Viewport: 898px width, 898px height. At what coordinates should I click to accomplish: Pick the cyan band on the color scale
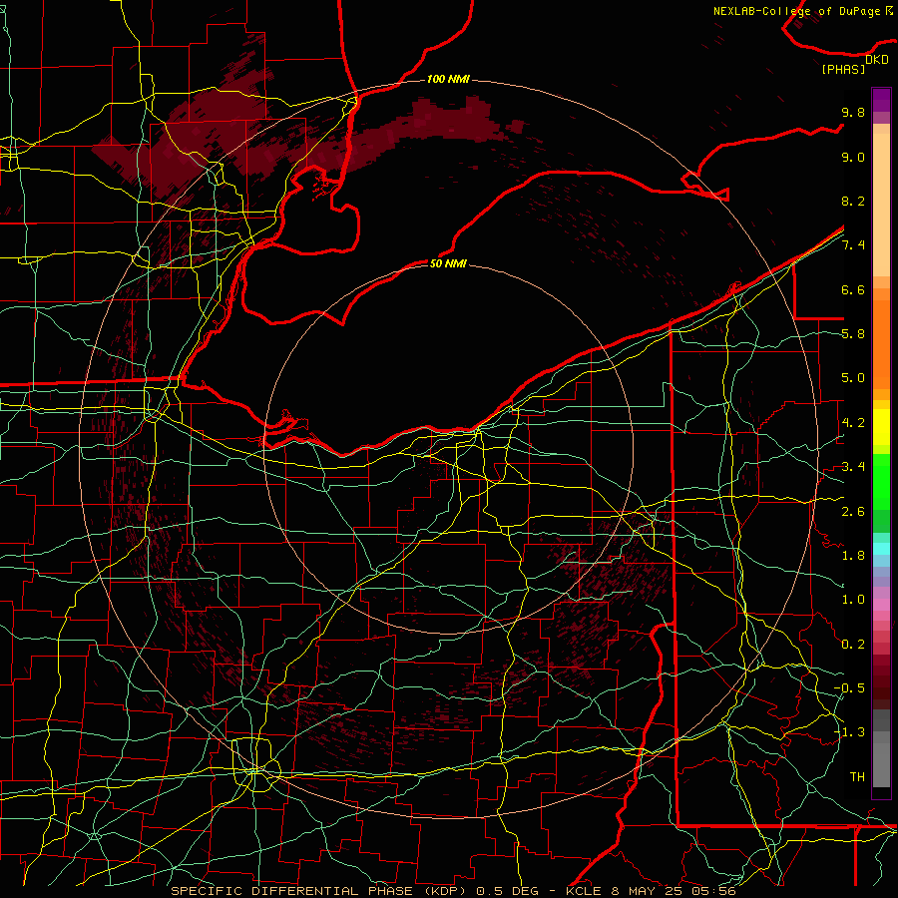pos(881,549)
